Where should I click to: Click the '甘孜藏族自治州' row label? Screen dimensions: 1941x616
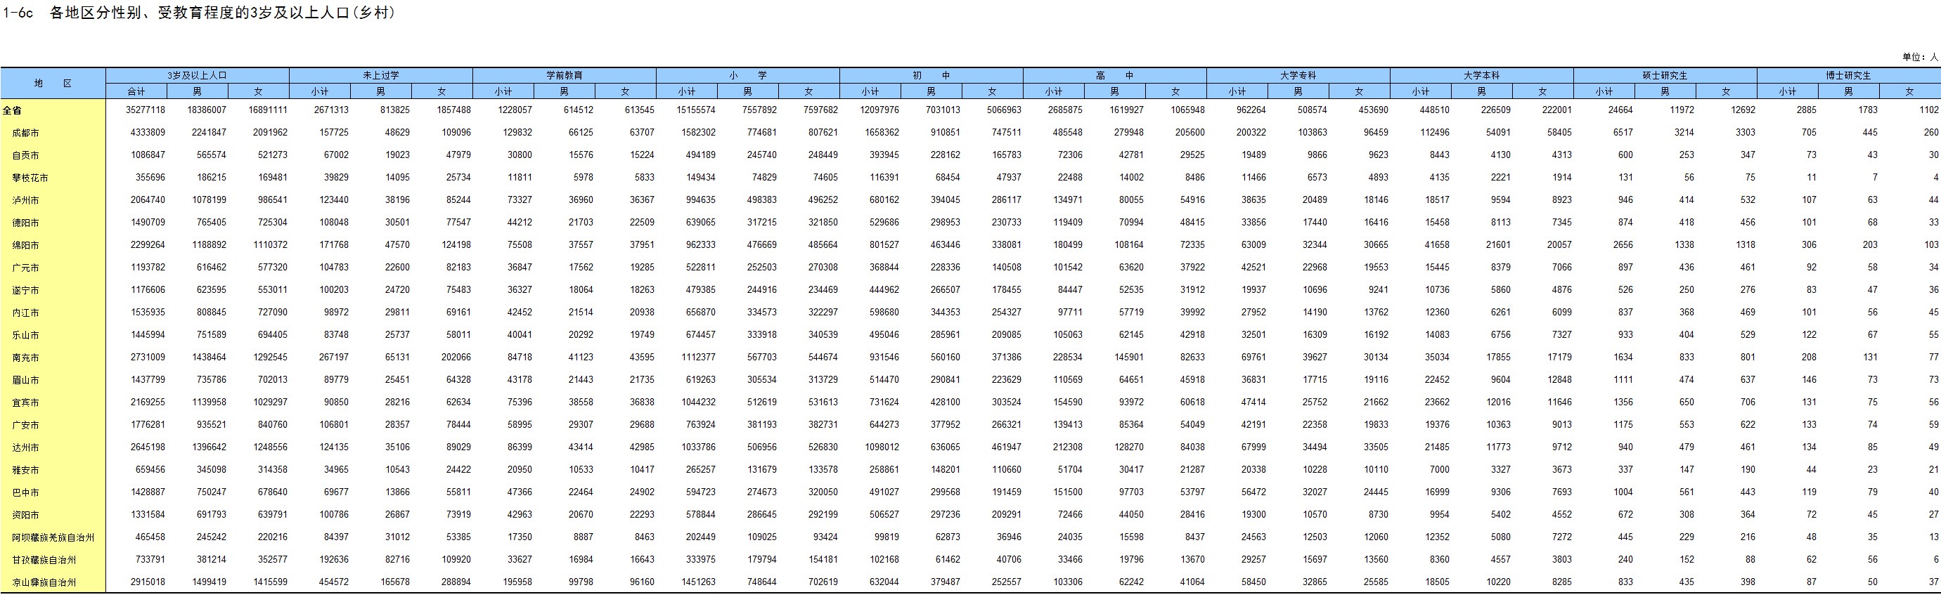[x=44, y=561]
